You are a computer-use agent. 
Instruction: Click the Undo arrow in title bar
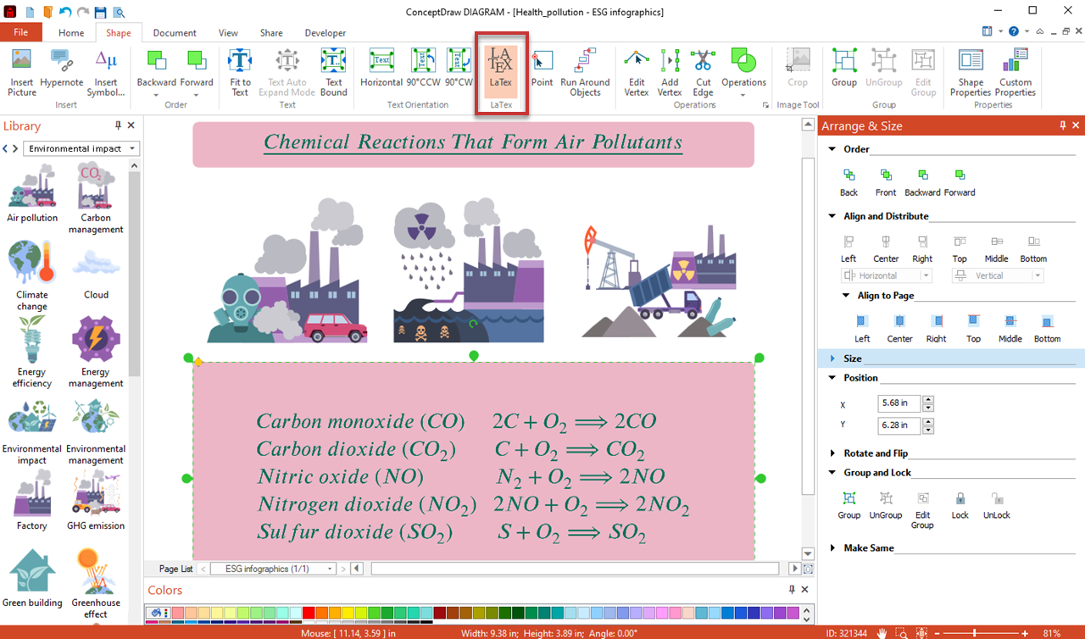click(64, 12)
